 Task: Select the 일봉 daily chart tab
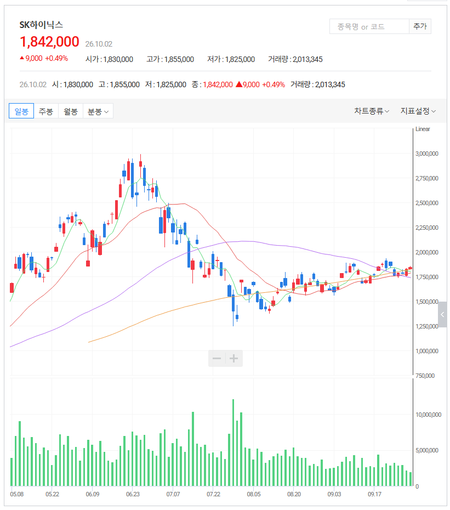coord(21,111)
